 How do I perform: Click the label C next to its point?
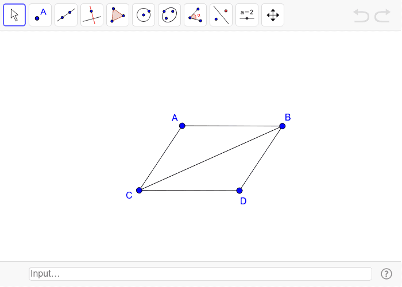pyautogui.click(x=129, y=196)
